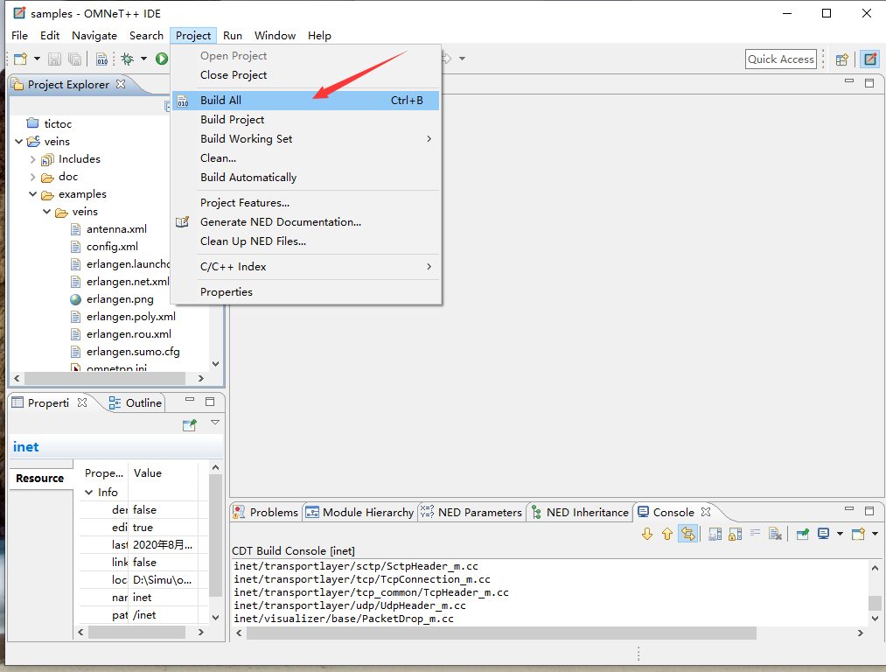This screenshot has height=672, width=886.
Task: Click the Display Selected Console monitor icon
Action: (824, 534)
